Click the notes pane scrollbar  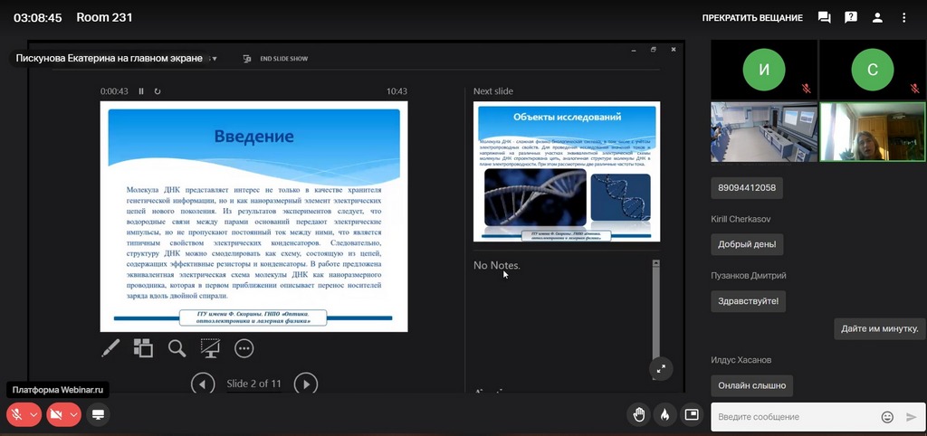655,319
